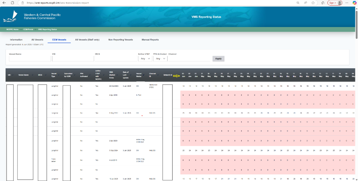Reload the page with refresh icon
This screenshot has height=181, width=358.
(12, 2)
